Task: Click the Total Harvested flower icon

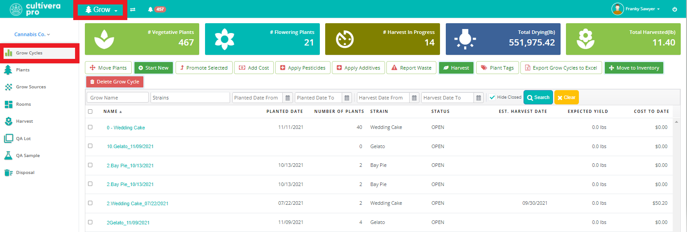Action: (585, 39)
